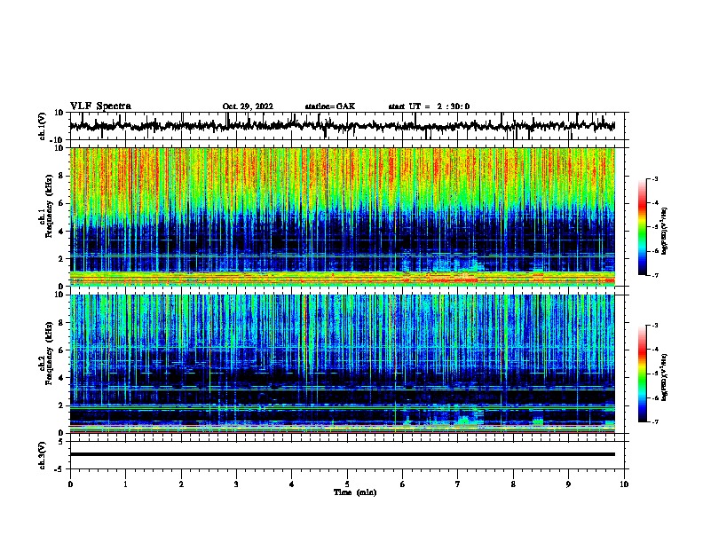Click inside the ch.1 spectrogram panel
The height and width of the screenshot is (543, 703).
click(x=343, y=216)
